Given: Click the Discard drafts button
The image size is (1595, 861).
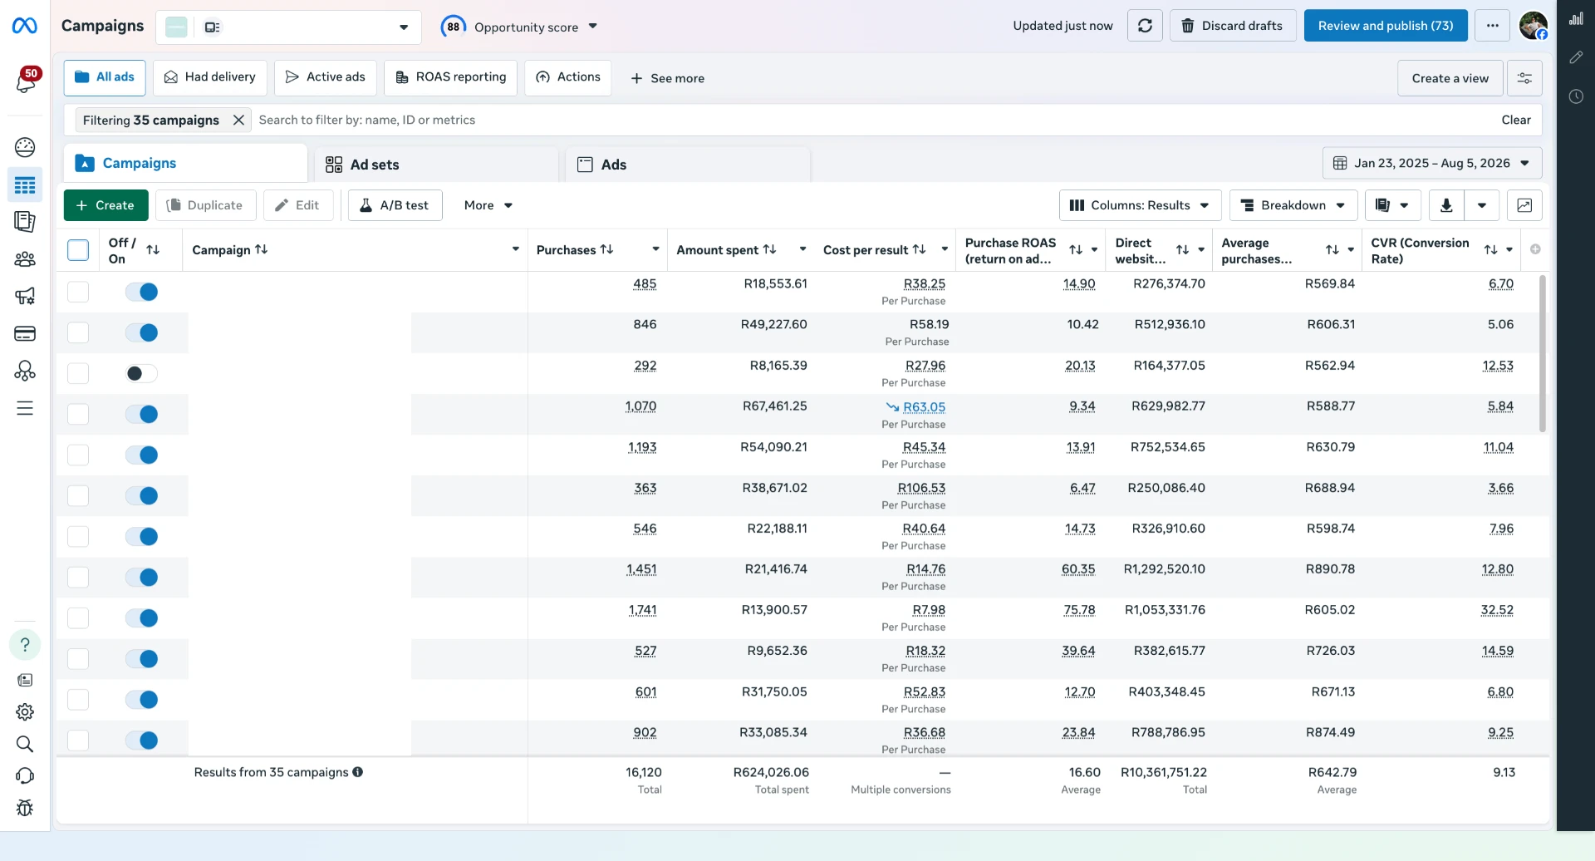Looking at the screenshot, I should click(x=1232, y=26).
